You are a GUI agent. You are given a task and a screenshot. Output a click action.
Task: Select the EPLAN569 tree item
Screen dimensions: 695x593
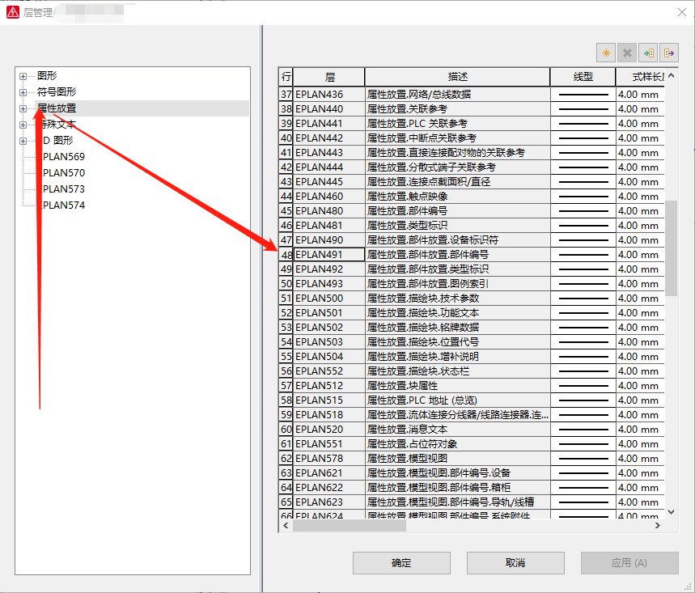tap(63, 157)
